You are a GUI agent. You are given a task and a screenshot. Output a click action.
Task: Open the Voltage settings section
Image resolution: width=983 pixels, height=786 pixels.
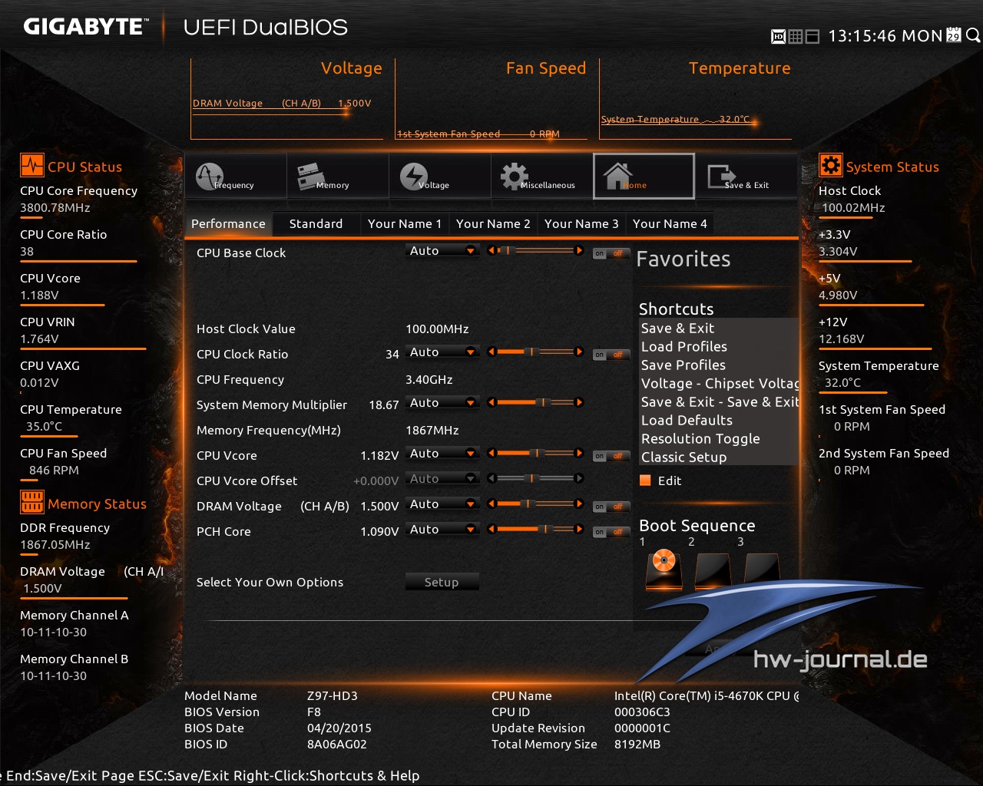pyautogui.click(x=439, y=176)
